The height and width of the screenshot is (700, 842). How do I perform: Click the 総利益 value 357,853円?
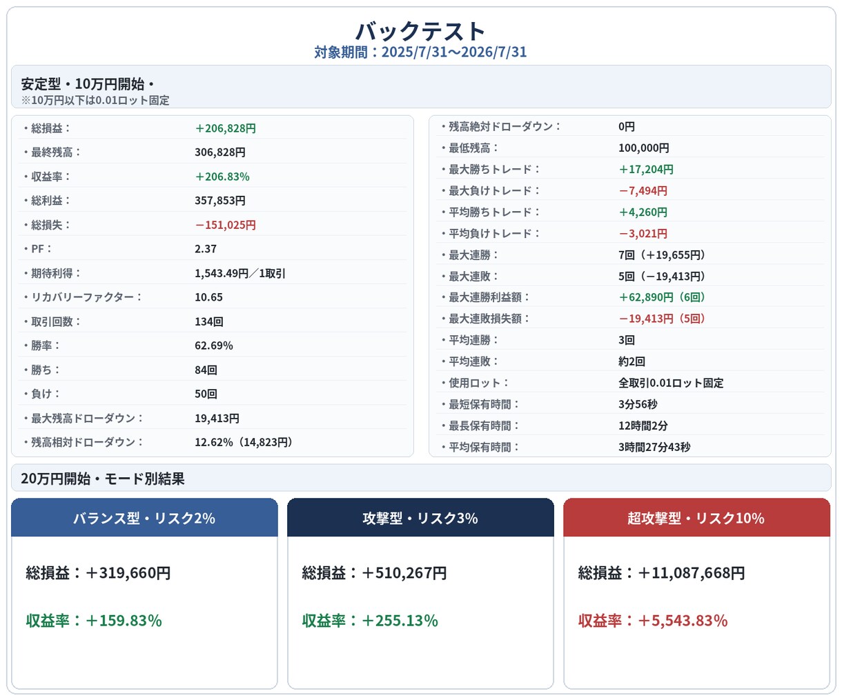(x=220, y=201)
